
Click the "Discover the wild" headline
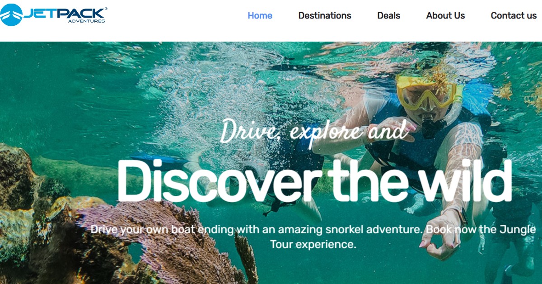pyautogui.click(x=314, y=180)
